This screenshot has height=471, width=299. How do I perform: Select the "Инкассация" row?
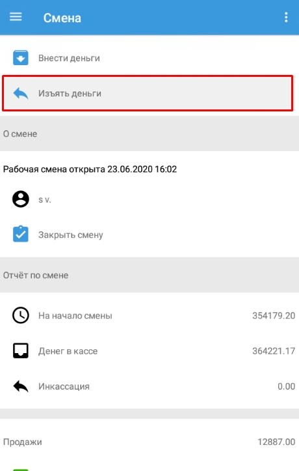[x=149, y=386]
